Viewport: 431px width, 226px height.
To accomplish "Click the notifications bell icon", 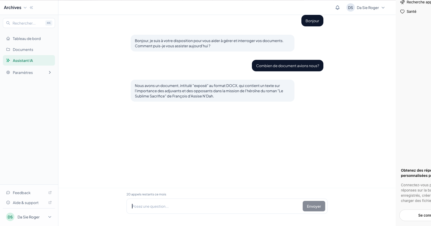I will [x=338, y=8].
